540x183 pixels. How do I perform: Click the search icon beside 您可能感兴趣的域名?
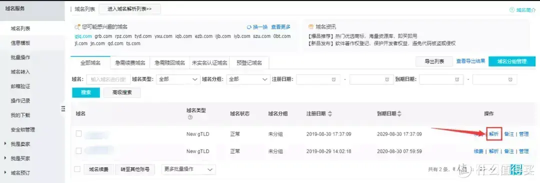point(78,27)
